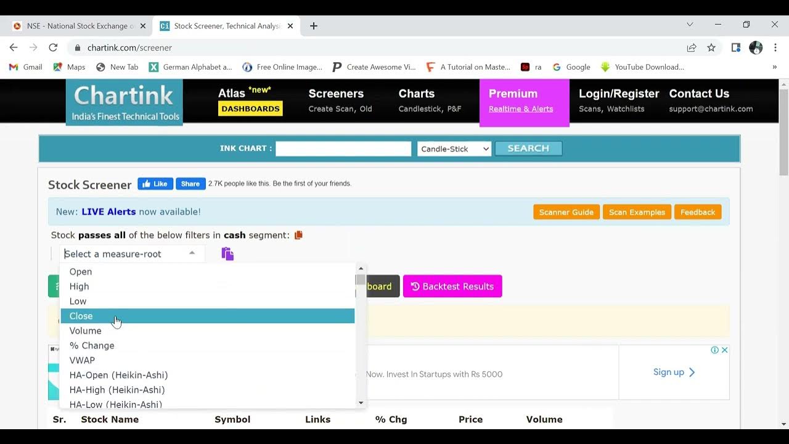Open the Google bookmark
Image resolution: width=789 pixels, height=444 pixels.
[571, 67]
